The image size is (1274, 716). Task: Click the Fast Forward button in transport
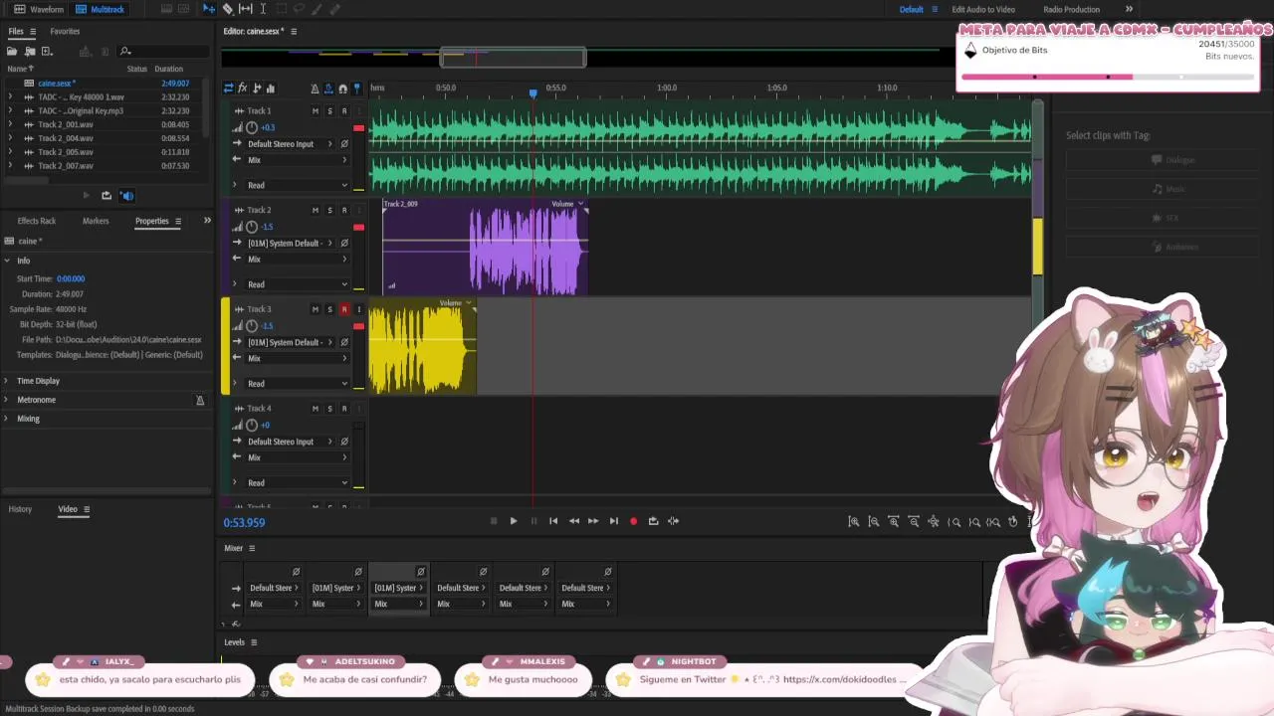[593, 521]
